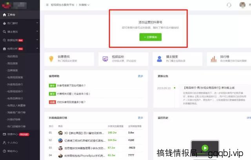Expand the 数据监测 menu chevron
Viewport: 251px width, 160px height.
click(37, 40)
